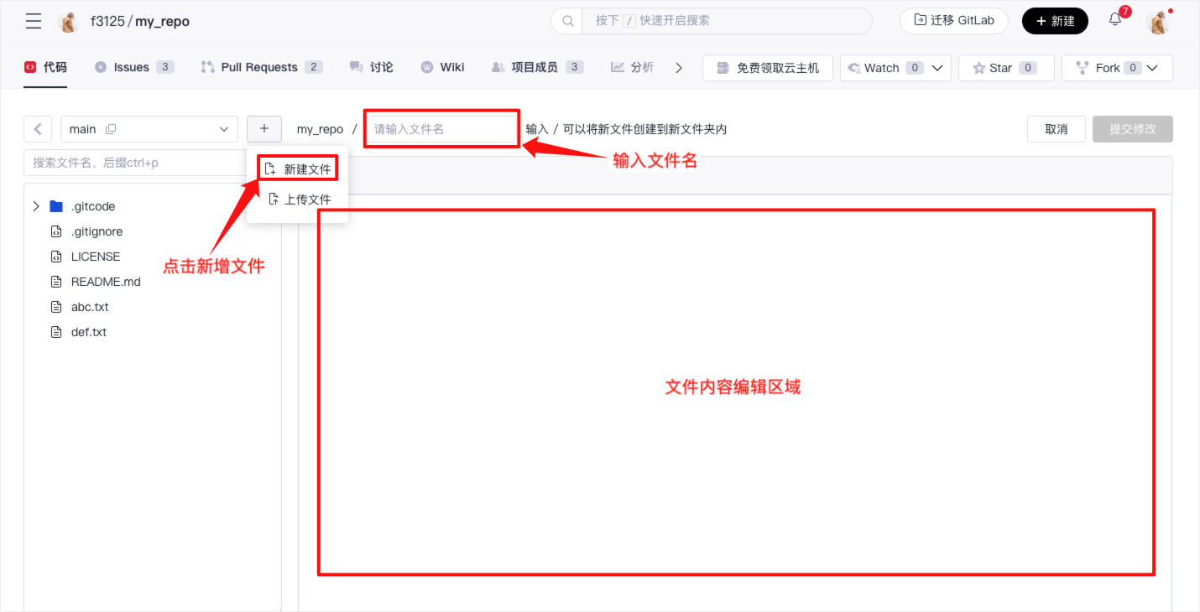Expand the .gitcode folder tree arrow
Viewport: 1200px width, 612px height.
click(x=36, y=206)
